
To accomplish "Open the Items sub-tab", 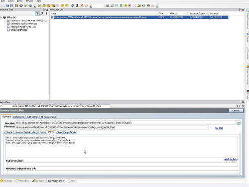I will [x=43, y=132].
